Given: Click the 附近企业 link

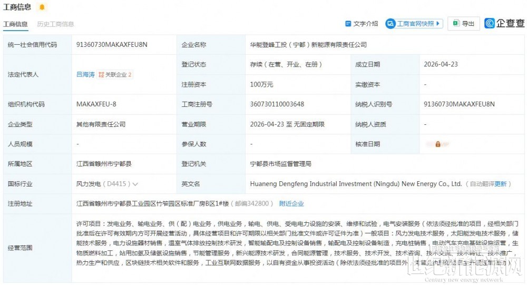Looking at the screenshot, I should tap(291, 204).
